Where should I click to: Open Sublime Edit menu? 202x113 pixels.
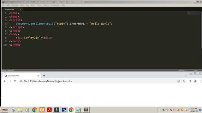coord(8,5)
